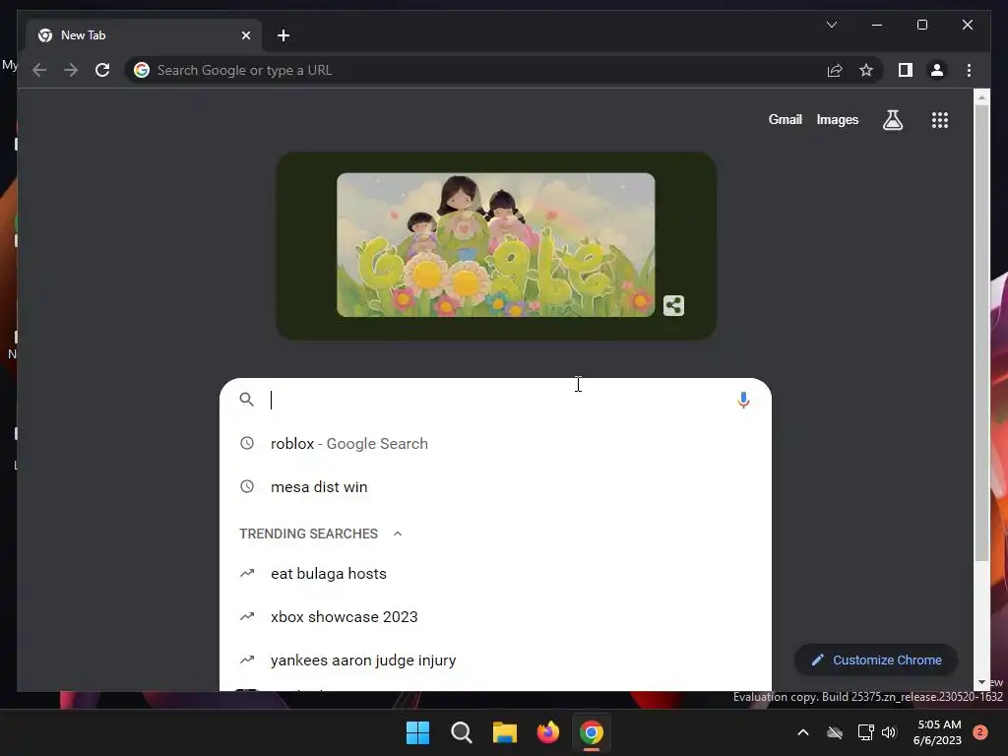This screenshot has width=1008, height=756.
Task: Open Windows taskbar search
Action: coord(461,732)
